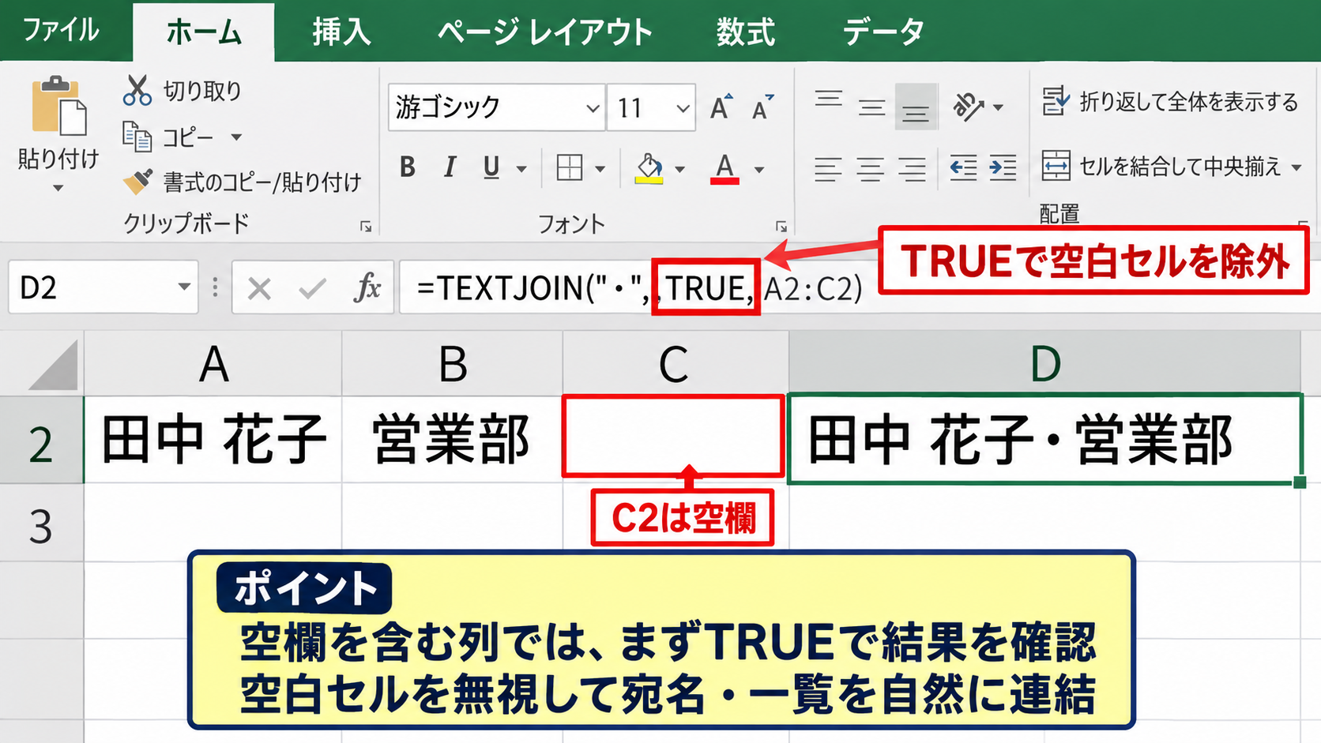The width and height of the screenshot is (1321, 743).
Task: Click the Cut scissors icon
Action: tap(137, 90)
